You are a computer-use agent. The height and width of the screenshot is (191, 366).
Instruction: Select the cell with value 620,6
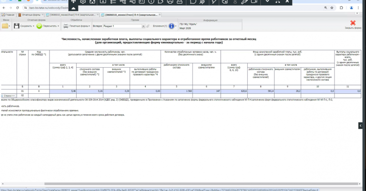click(234, 91)
